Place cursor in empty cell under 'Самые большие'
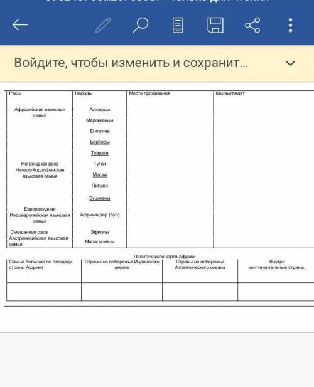Screen dimensions: 314x387 point(44,292)
